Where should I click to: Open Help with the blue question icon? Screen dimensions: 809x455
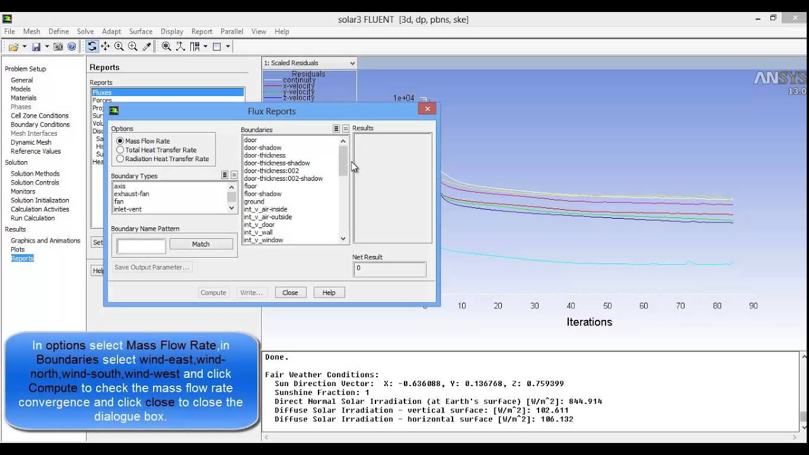pyautogui.click(x=71, y=47)
